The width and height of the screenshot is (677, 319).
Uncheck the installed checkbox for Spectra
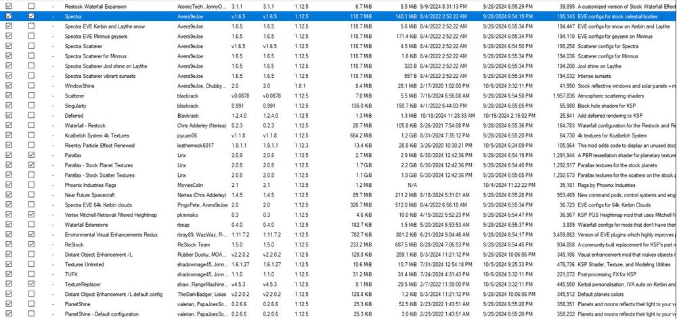tap(9, 16)
